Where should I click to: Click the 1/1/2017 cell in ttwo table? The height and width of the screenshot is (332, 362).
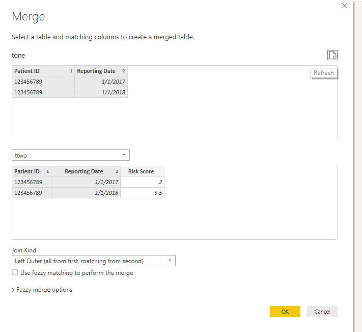[x=86, y=182]
